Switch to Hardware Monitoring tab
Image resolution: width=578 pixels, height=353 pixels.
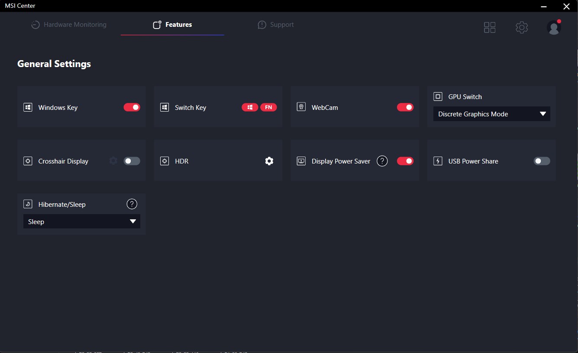click(x=69, y=25)
